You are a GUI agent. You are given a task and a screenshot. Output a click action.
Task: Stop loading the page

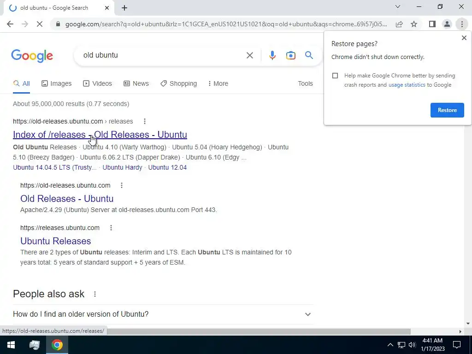click(40, 24)
